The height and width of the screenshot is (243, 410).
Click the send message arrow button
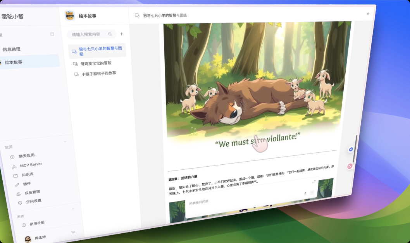click(312, 193)
